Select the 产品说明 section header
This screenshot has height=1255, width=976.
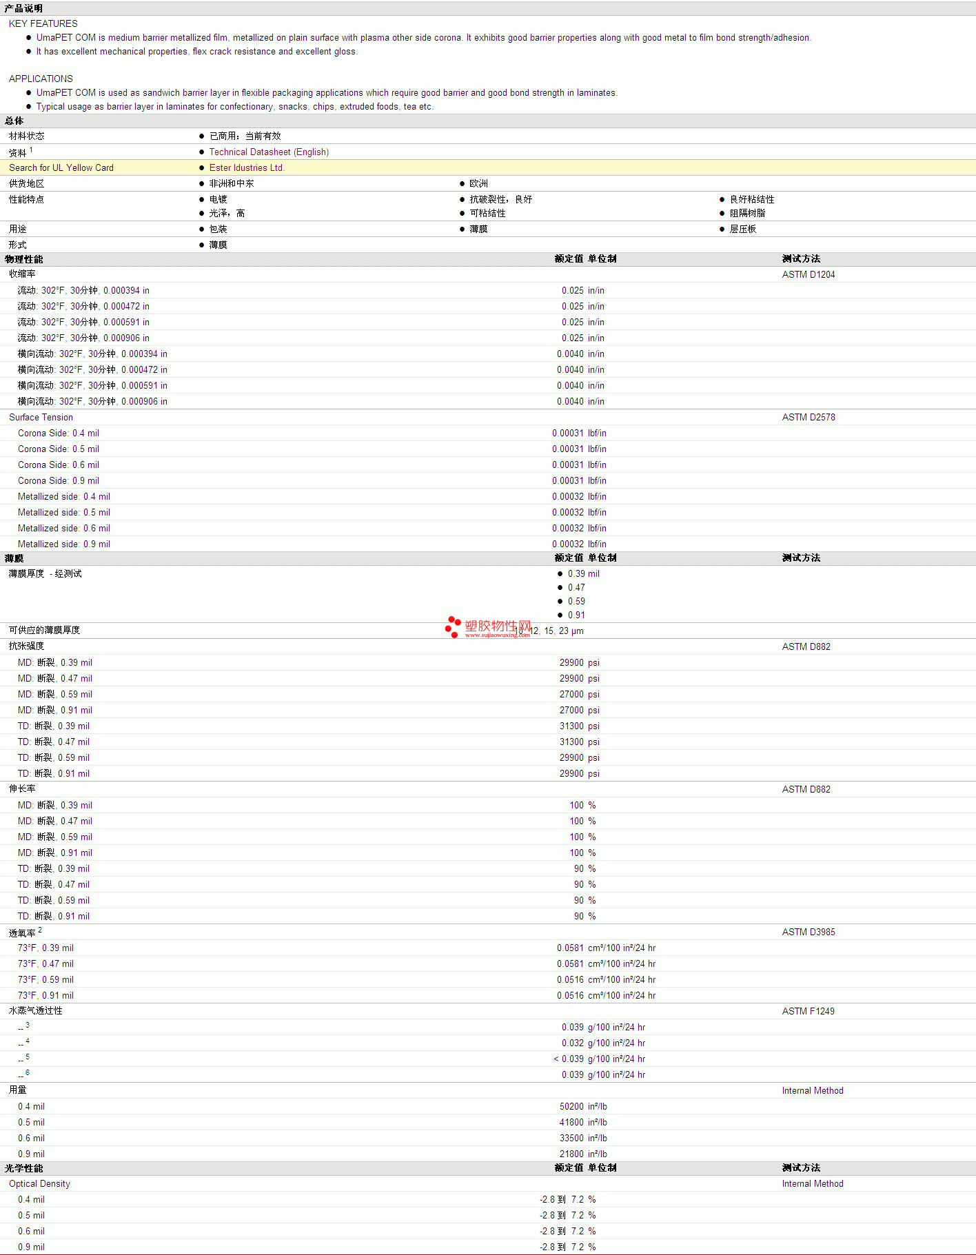pyautogui.click(x=23, y=8)
